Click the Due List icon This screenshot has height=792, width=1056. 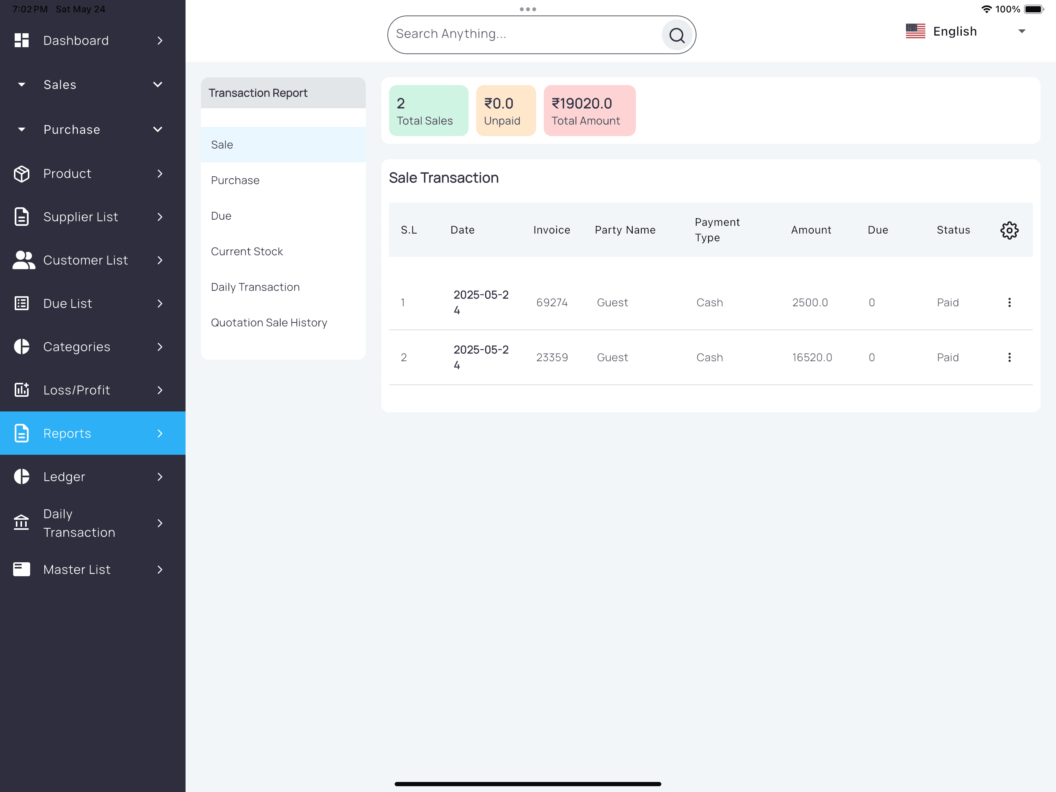pos(22,303)
